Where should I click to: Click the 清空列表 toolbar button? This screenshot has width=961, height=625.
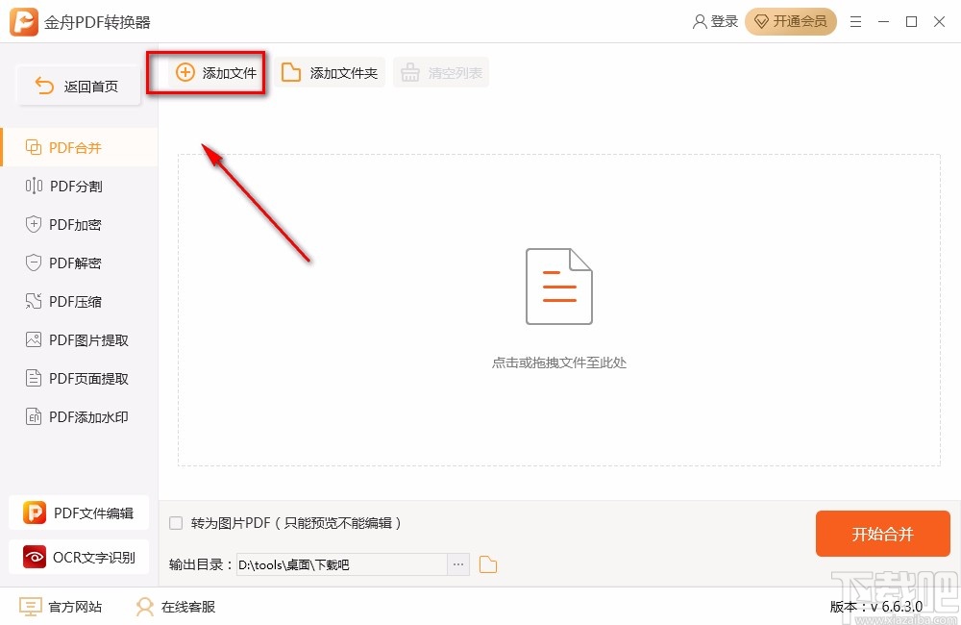[x=441, y=71]
